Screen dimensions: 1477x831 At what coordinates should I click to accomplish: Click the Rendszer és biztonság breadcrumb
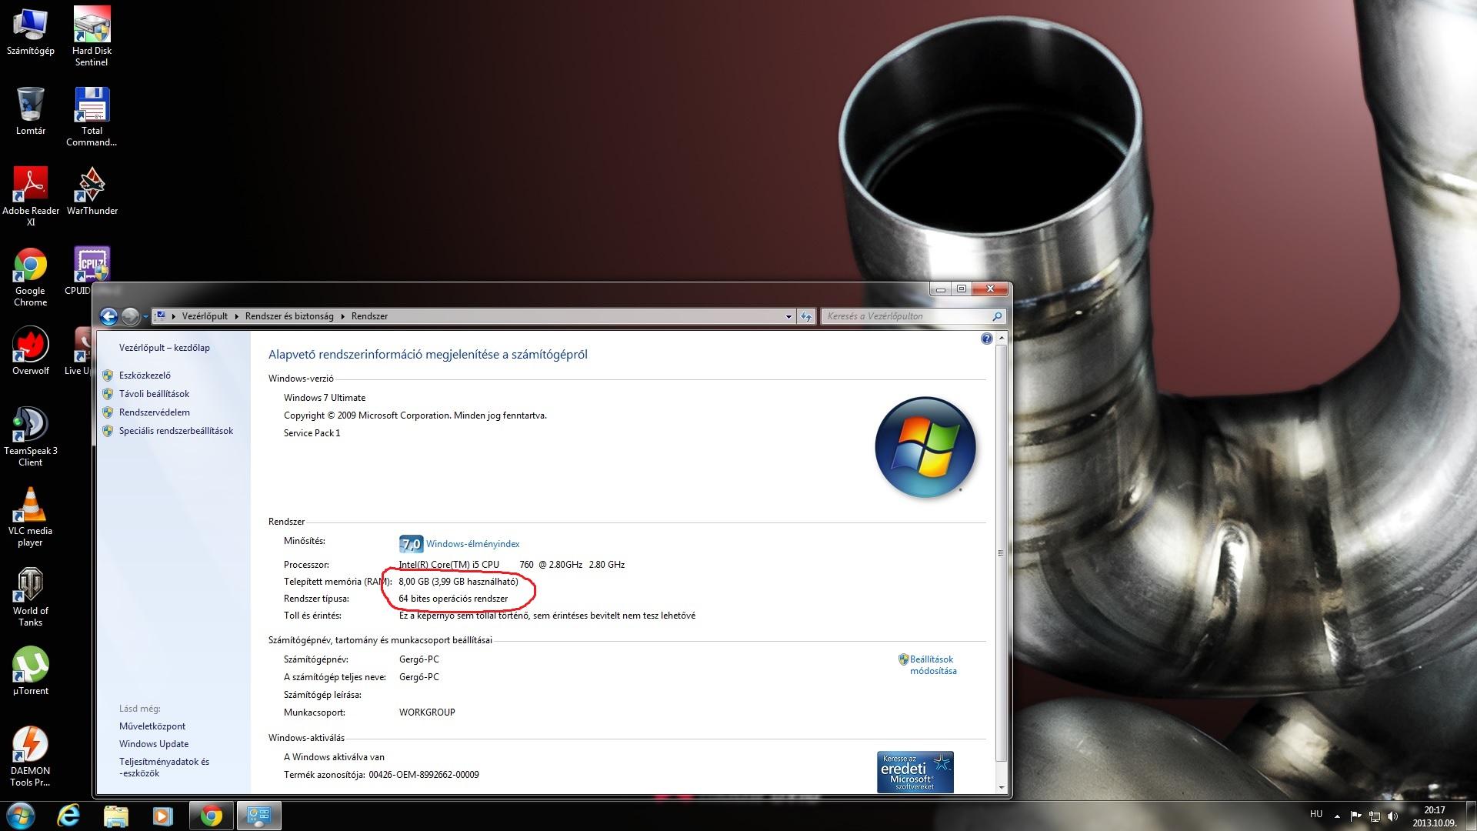(x=289, y=316)
